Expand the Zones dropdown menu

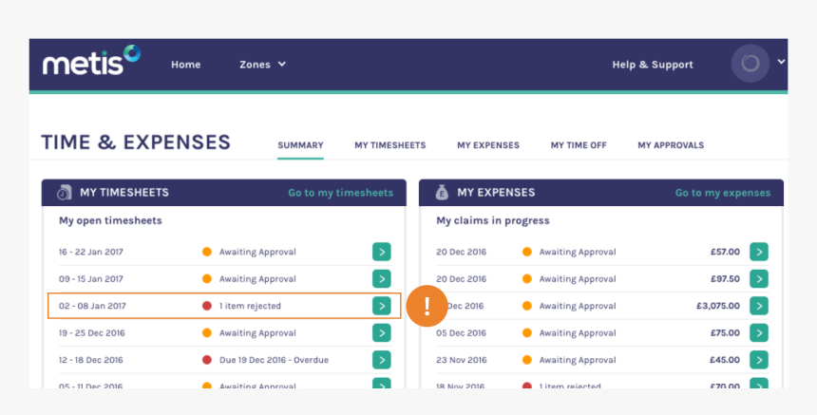(x=262, y=65)
